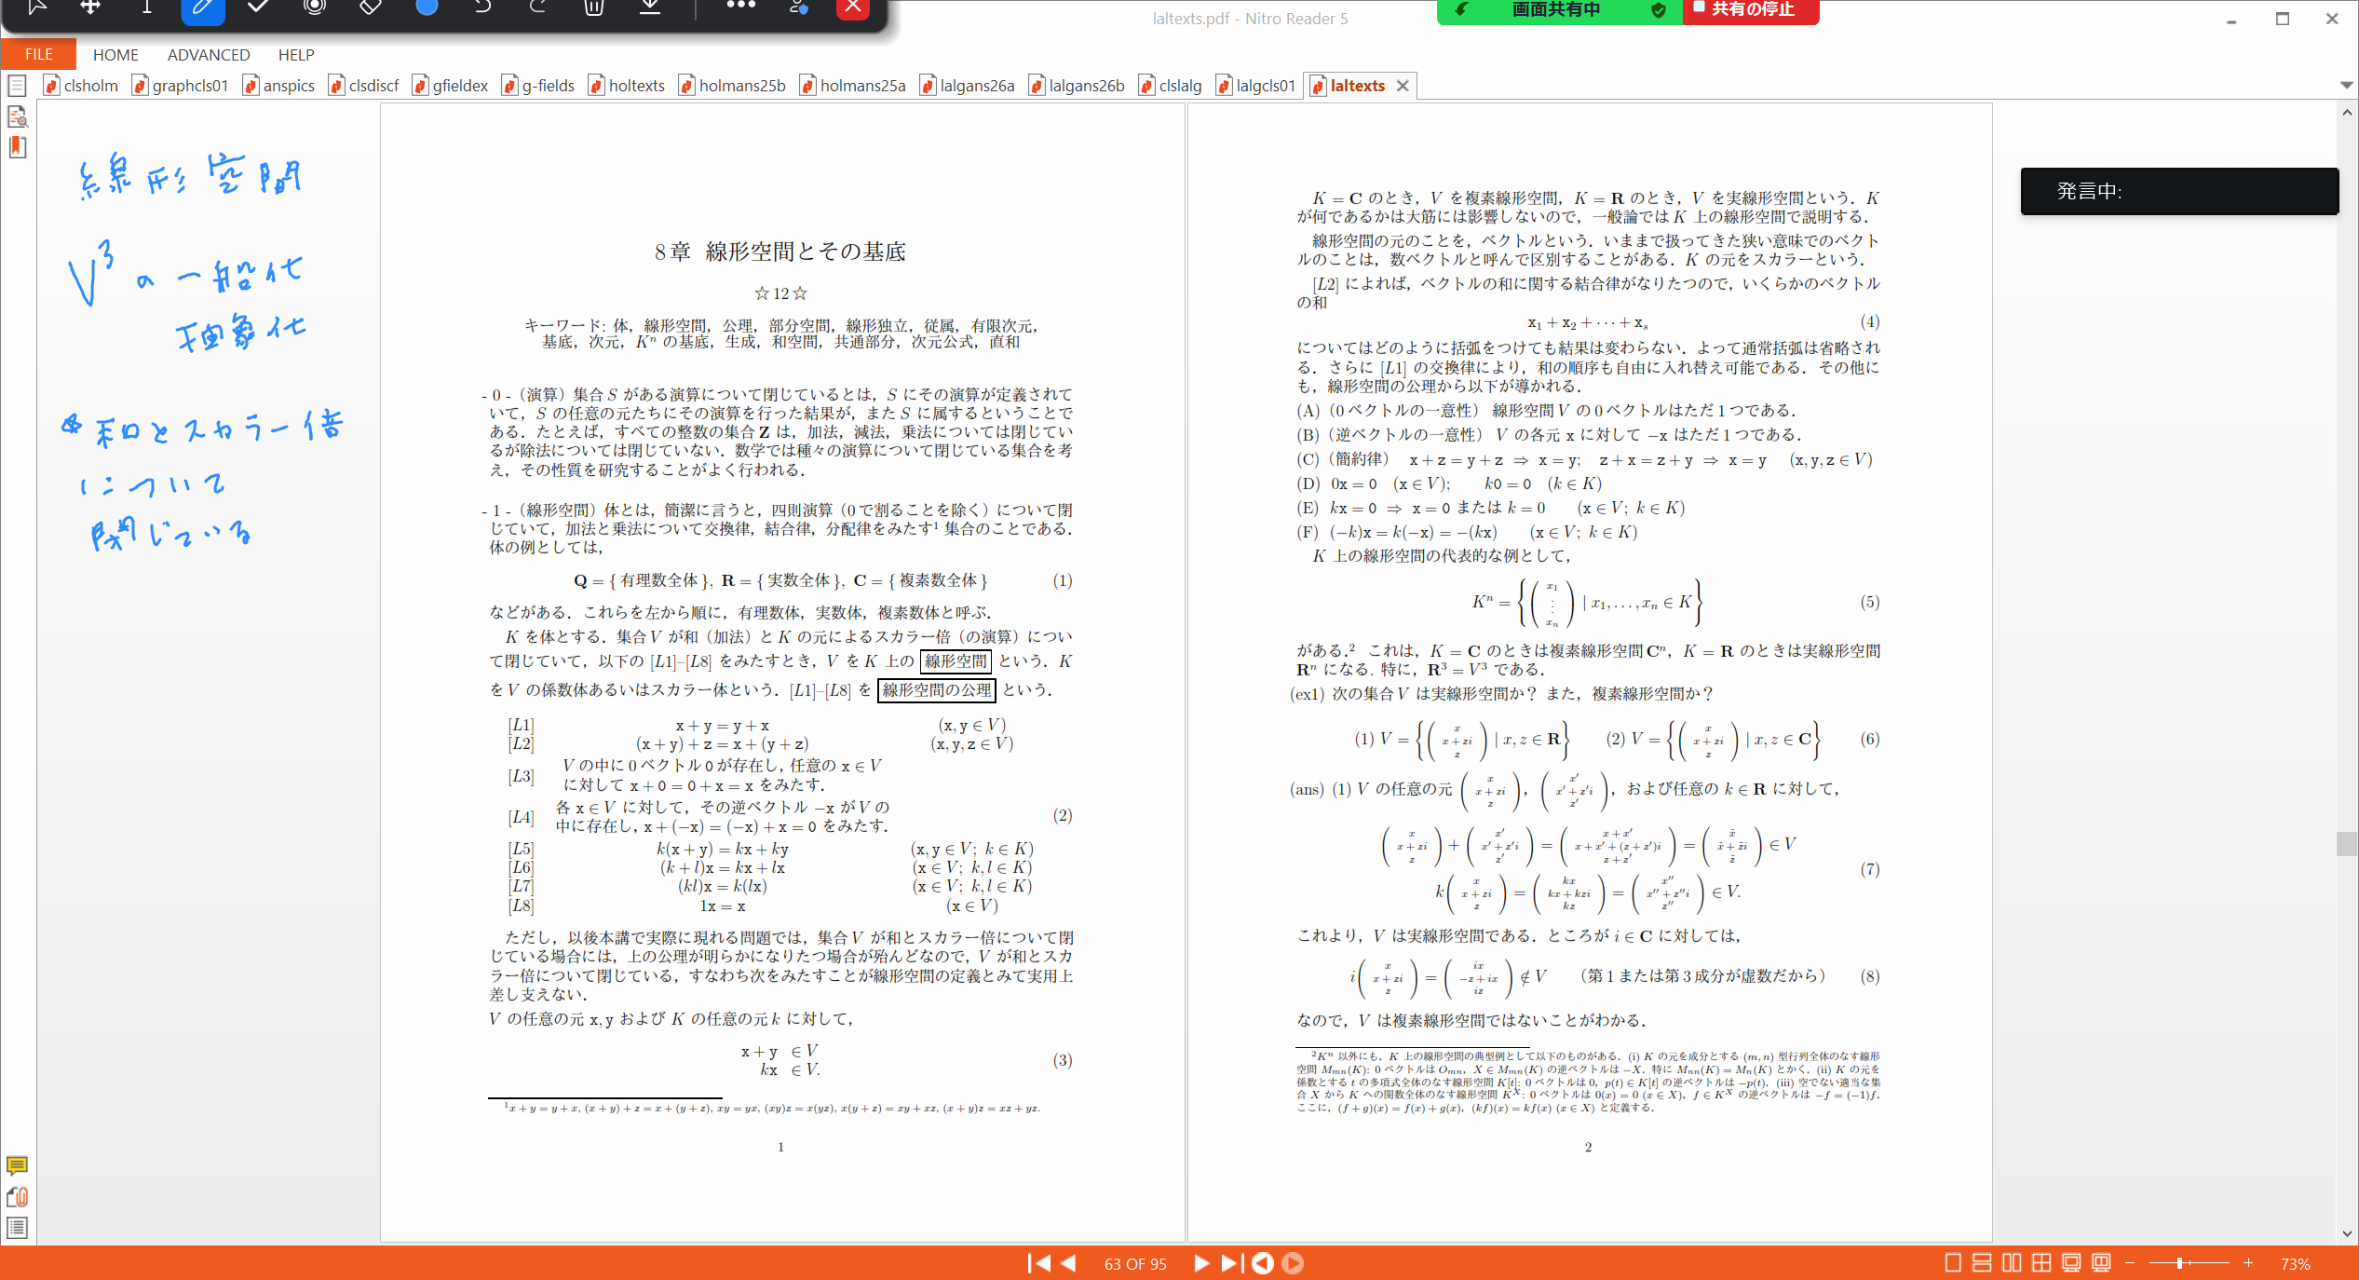The width and height of the screenshot is (2359, 1280).
Task: Expand the document tab list dropdown arrow
Action: 2347,85
